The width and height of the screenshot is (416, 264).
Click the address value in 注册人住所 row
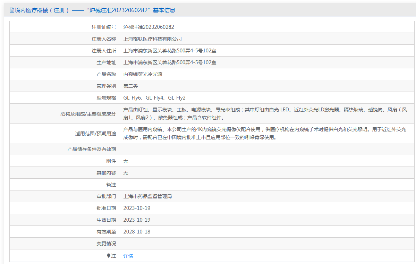click(170, 51)
